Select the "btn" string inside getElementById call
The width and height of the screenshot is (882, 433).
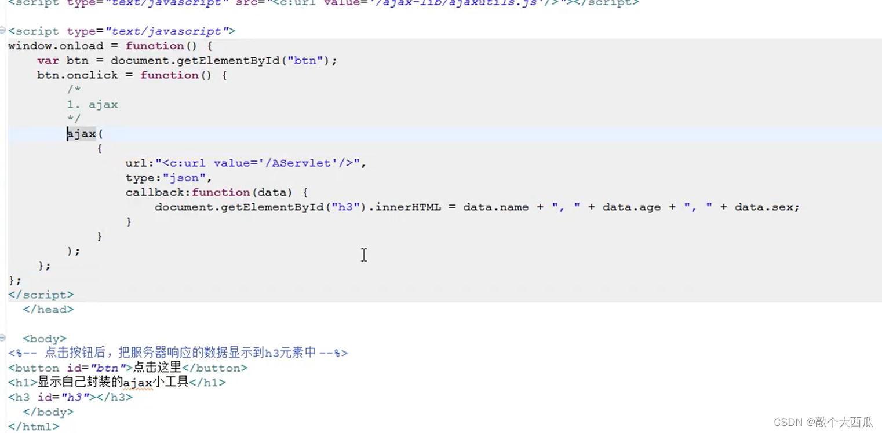point(305,60)
